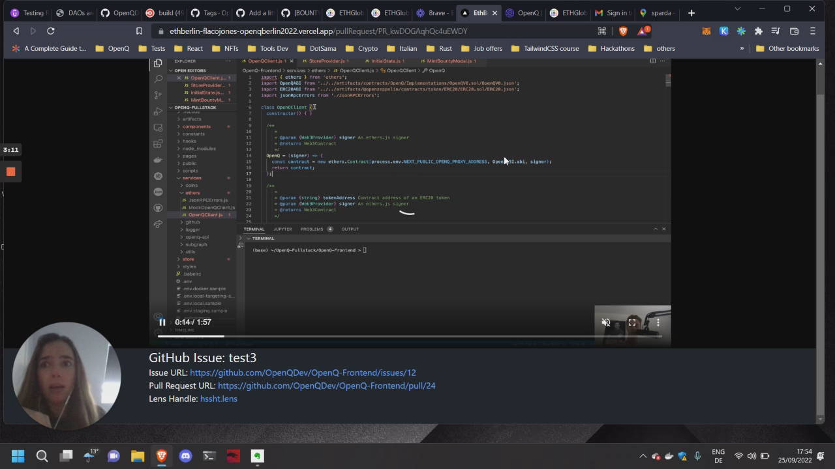Screen dimensions: 835x469
Task: Click the GitHub Issue: test3 heading
Action: [x=202, y=358]
